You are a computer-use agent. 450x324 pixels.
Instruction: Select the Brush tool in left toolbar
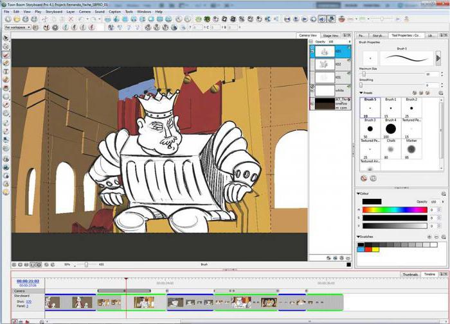[x=6, y=55]
